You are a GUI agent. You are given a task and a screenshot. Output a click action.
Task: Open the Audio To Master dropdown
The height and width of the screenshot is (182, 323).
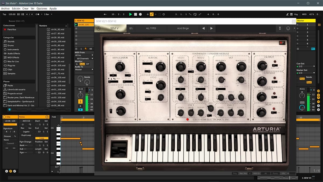tap(84, 70)
